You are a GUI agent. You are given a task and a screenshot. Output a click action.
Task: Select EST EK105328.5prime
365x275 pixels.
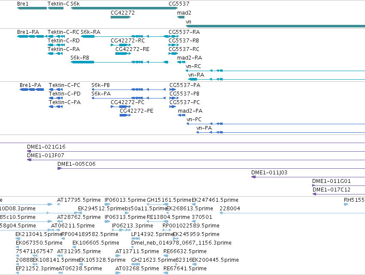81,264
